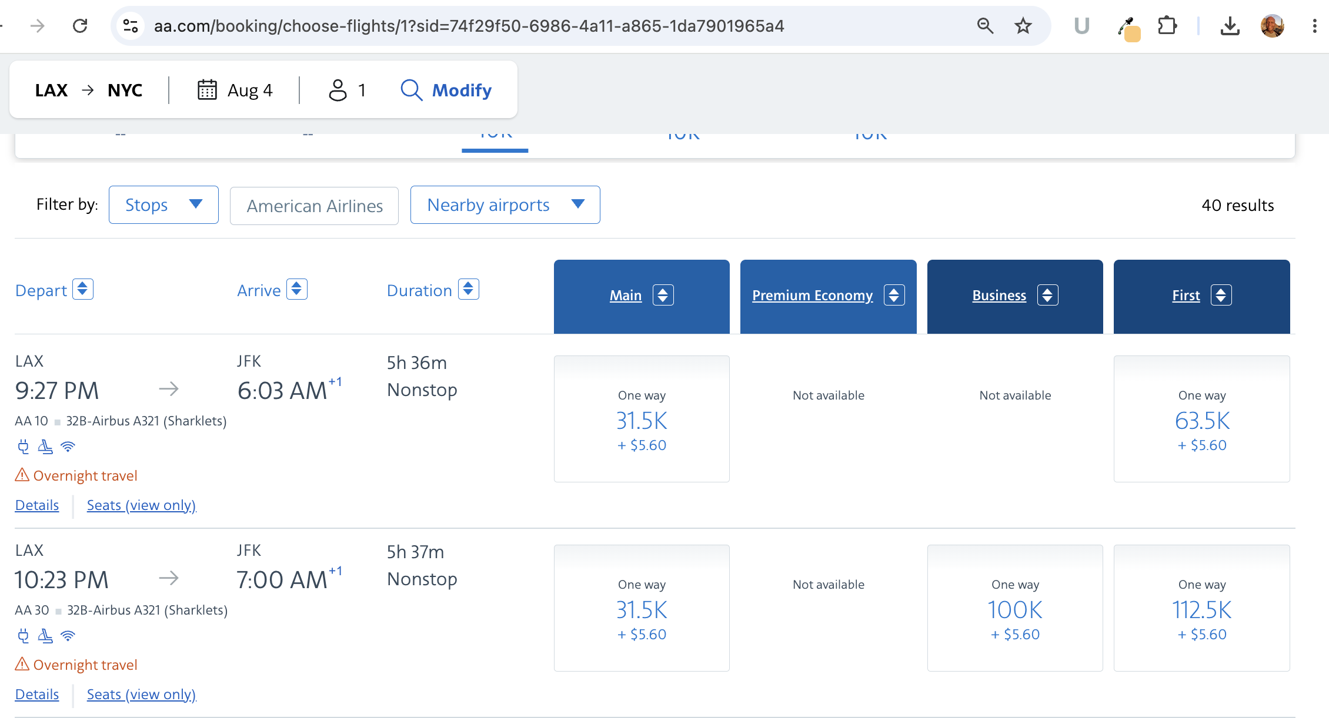Click the Modify search button
This screenshot has height=718, width=1329.
coord(446,90)
